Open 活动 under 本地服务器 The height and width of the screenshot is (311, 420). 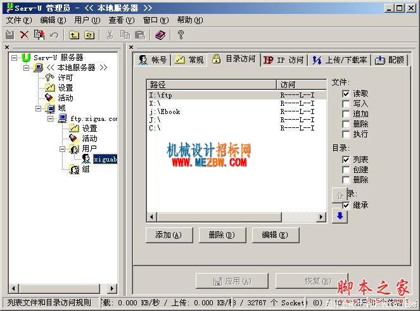(x=65, y=98)
